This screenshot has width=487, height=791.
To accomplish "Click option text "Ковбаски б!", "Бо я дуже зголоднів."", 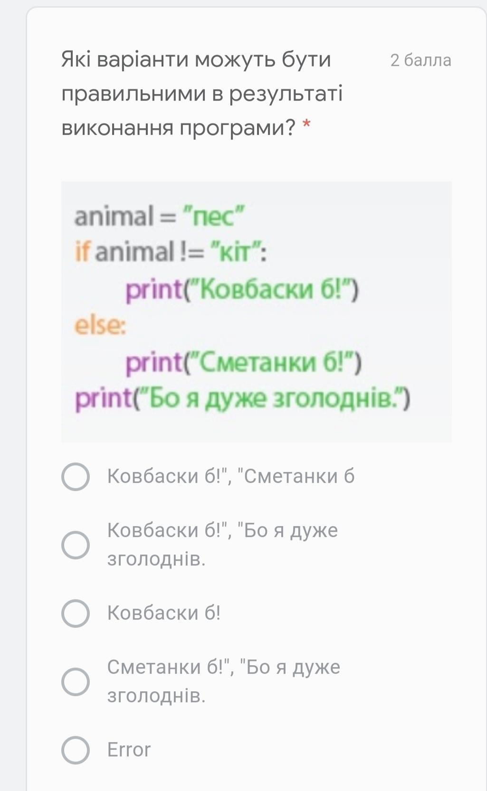I will tap(222, 545).
